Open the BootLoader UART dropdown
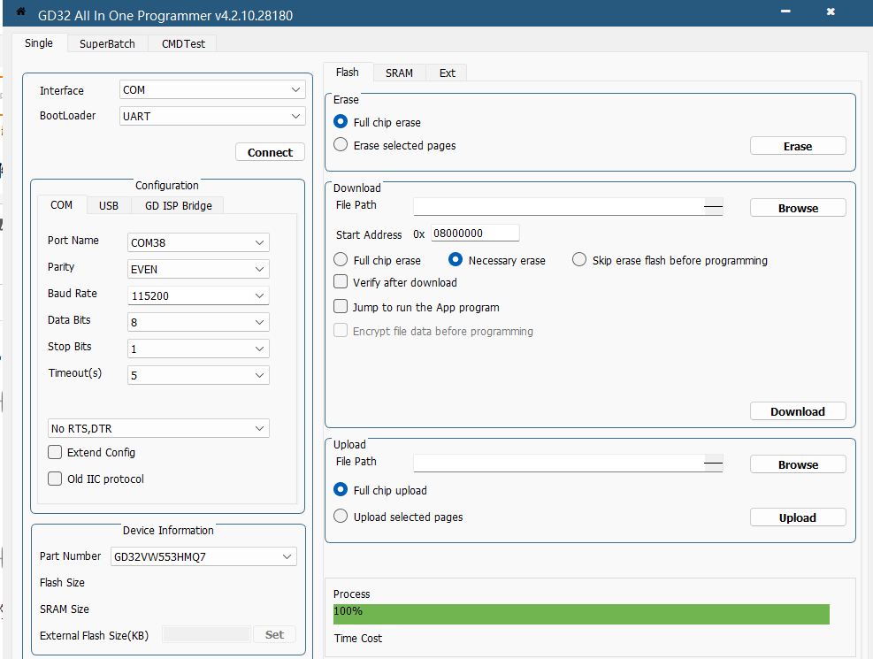873x659 pixels. coord(212,116)
